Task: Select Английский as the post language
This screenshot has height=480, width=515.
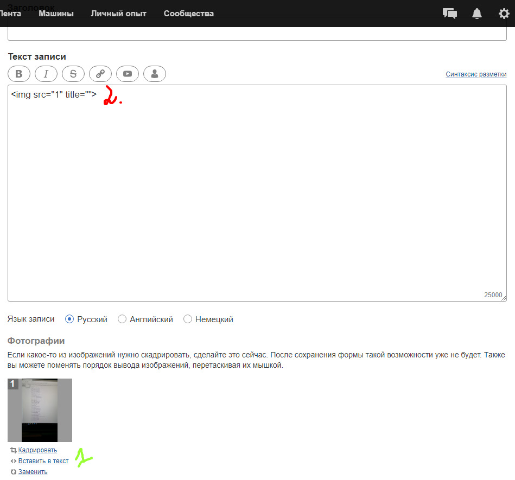Action: pyautogui.click(x=122, y=319)
